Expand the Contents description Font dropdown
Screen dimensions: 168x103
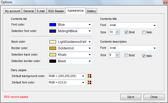tap(133, 48)
